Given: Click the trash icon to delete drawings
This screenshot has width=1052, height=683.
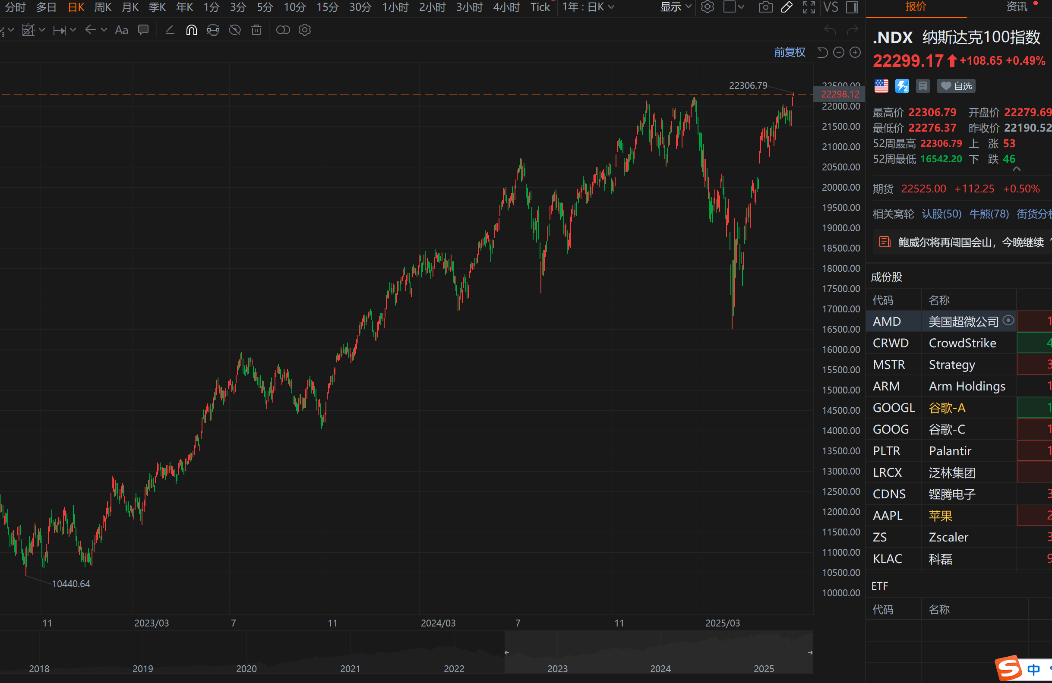Looking at the screenshot, I should point(256,30).
